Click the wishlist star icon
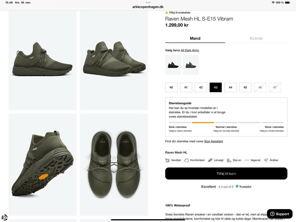The image size is (296, 222). (167, 13)
